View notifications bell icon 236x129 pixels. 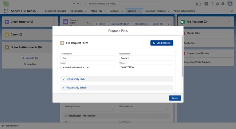click(223, 4)
